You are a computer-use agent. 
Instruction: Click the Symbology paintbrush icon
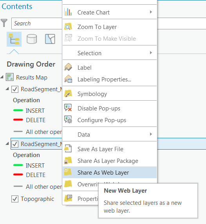pos(68,94)
